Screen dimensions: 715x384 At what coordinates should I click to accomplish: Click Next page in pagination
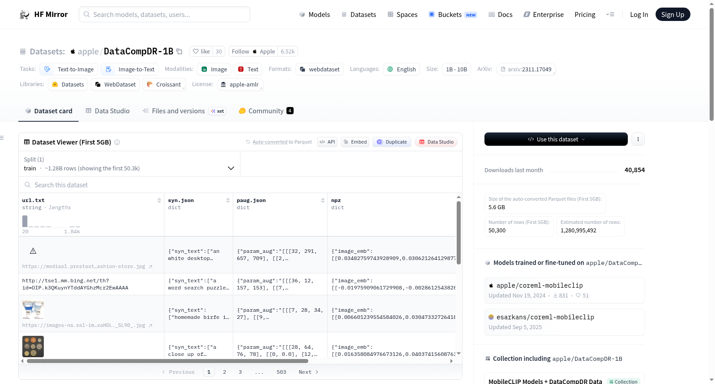point(308,372)
